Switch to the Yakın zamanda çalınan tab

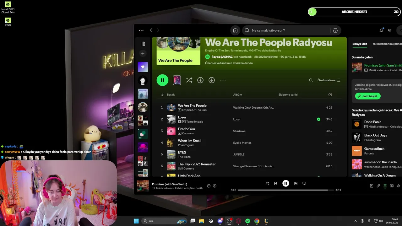[x=387, y=44]
